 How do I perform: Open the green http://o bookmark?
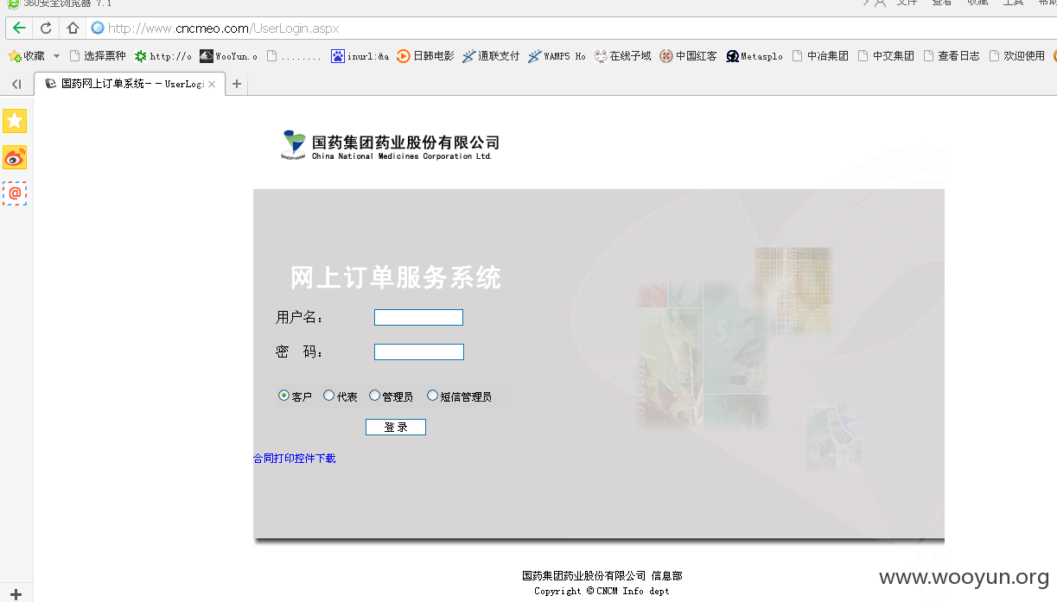[163, 56]
